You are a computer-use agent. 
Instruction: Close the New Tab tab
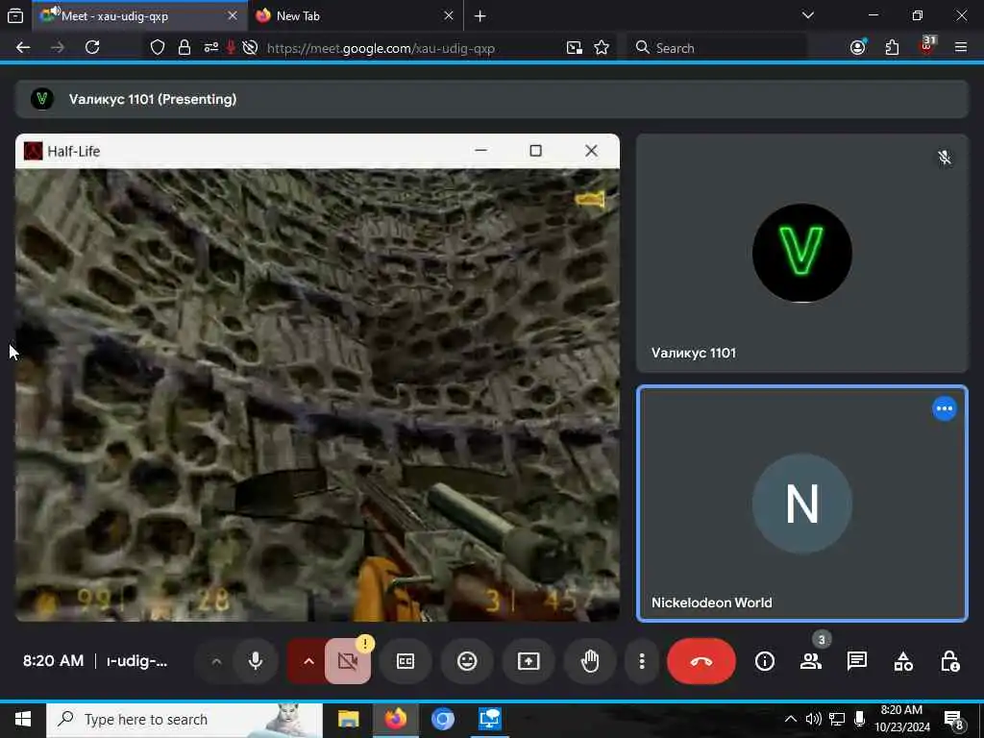448,15
